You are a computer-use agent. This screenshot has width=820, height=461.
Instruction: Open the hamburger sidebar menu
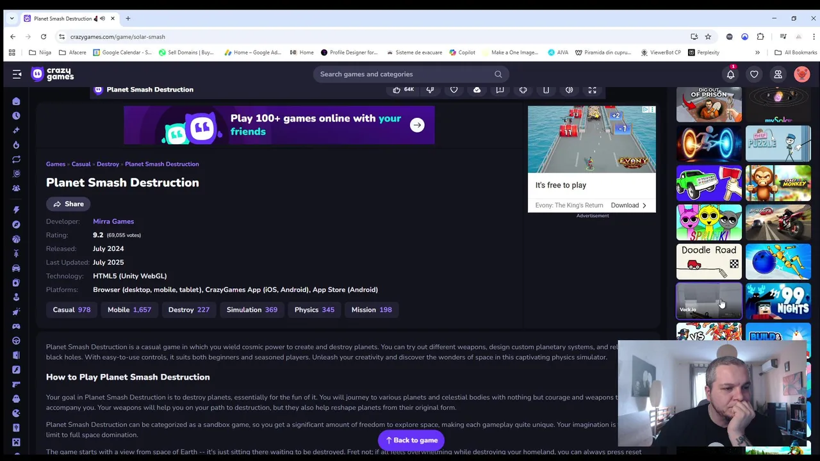[x=17, y=74]
